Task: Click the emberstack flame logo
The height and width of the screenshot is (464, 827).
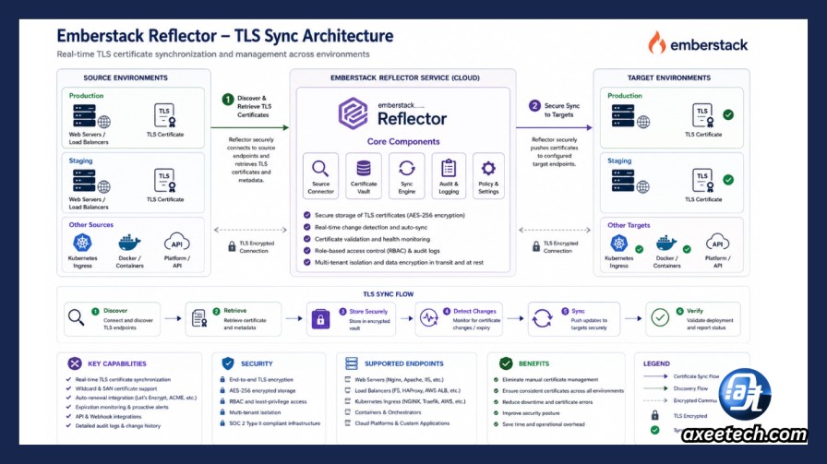Action: coord(656,42)
